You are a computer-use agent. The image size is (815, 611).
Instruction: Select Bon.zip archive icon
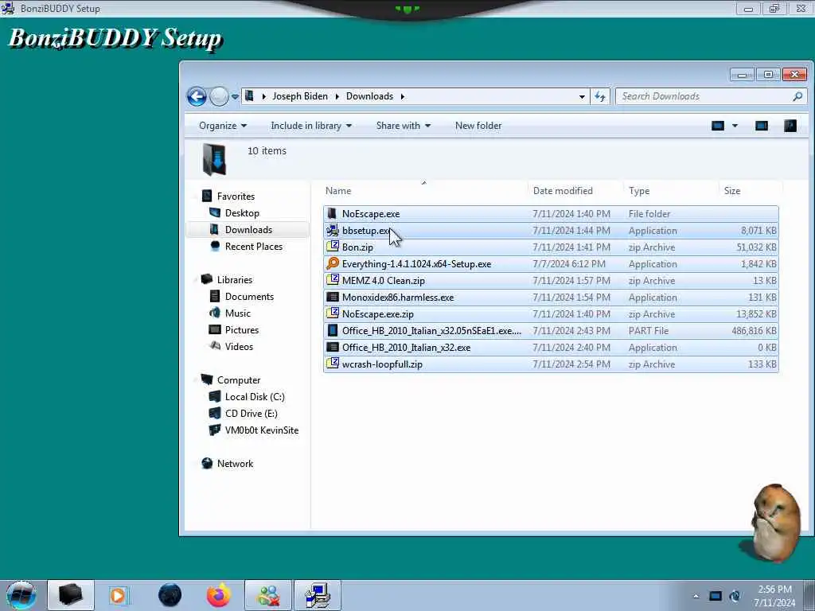332,247
